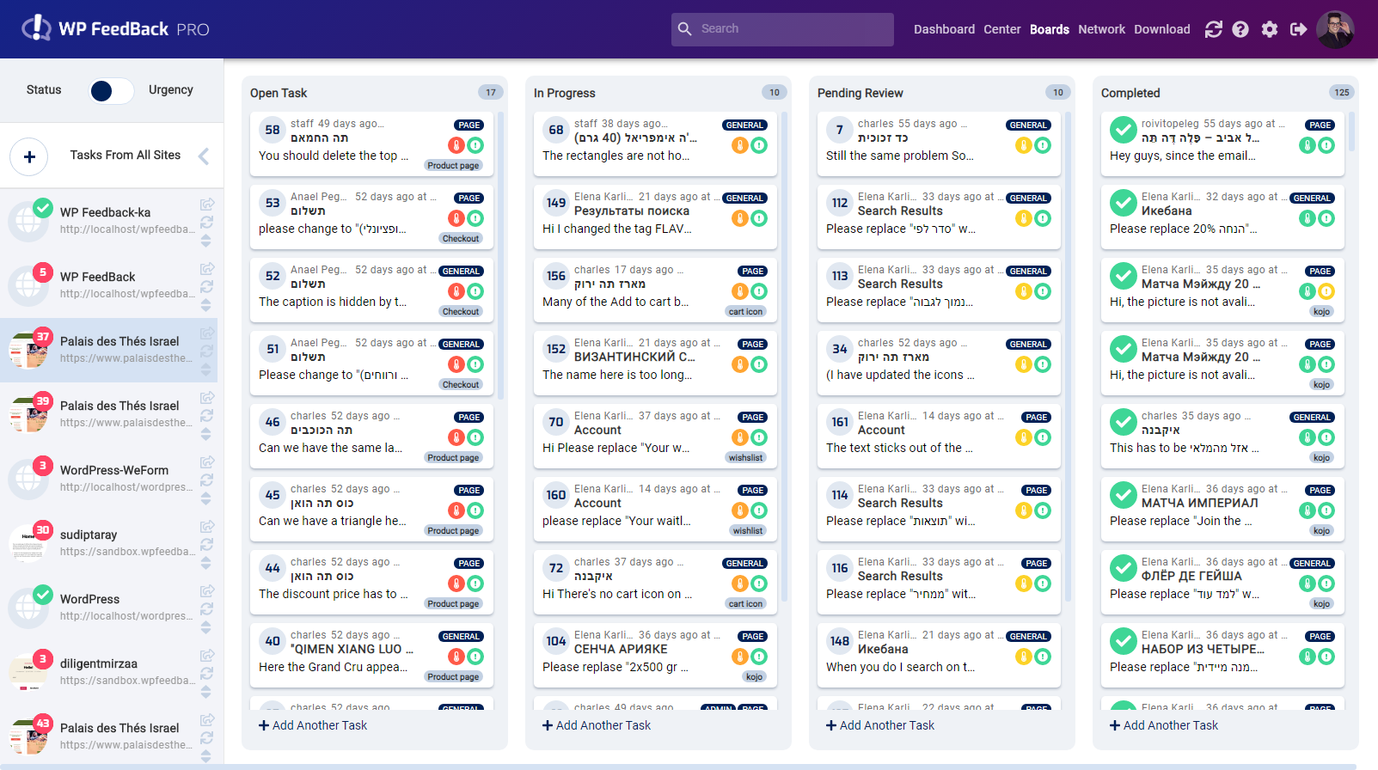Click the plus icon to add a site
The image size is (1378, 770).
(x=29, y=156)
